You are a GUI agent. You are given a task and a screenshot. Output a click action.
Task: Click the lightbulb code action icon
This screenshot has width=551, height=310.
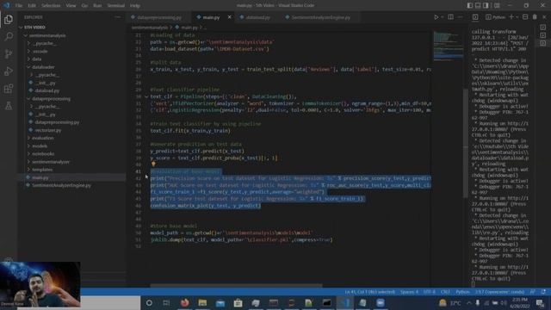(x=153, y=164)
